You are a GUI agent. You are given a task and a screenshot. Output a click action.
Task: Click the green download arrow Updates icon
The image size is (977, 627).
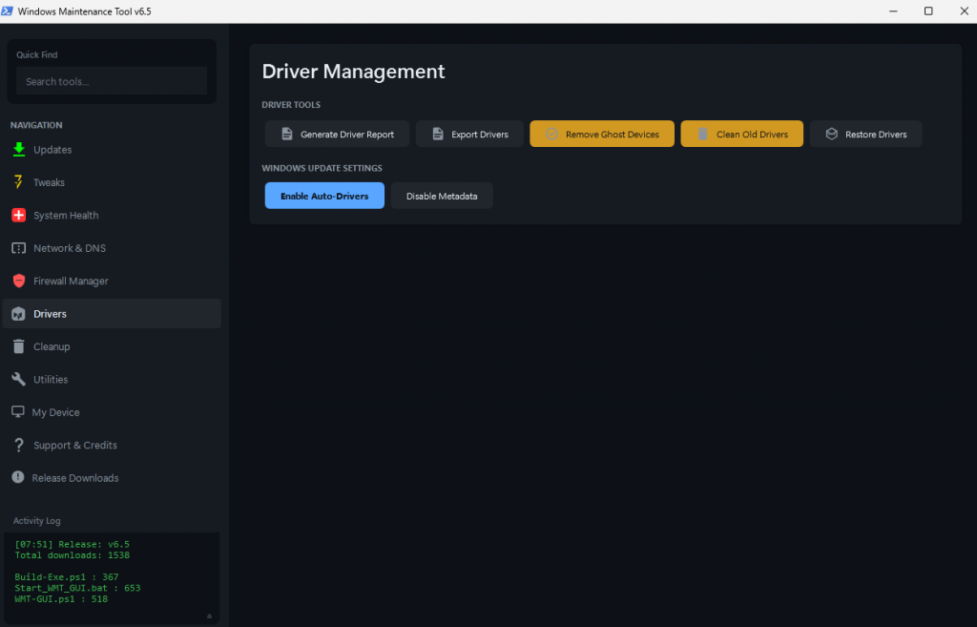tap(19, 150)
